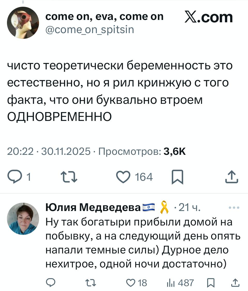
Task: Click the X.com logo
Action: point(209,18)
